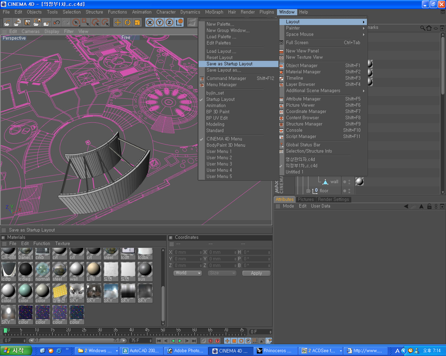Screen dimensions: 446x356
Task: Click the Attribute Manager back arrow
Action: (x=406, y=206)
